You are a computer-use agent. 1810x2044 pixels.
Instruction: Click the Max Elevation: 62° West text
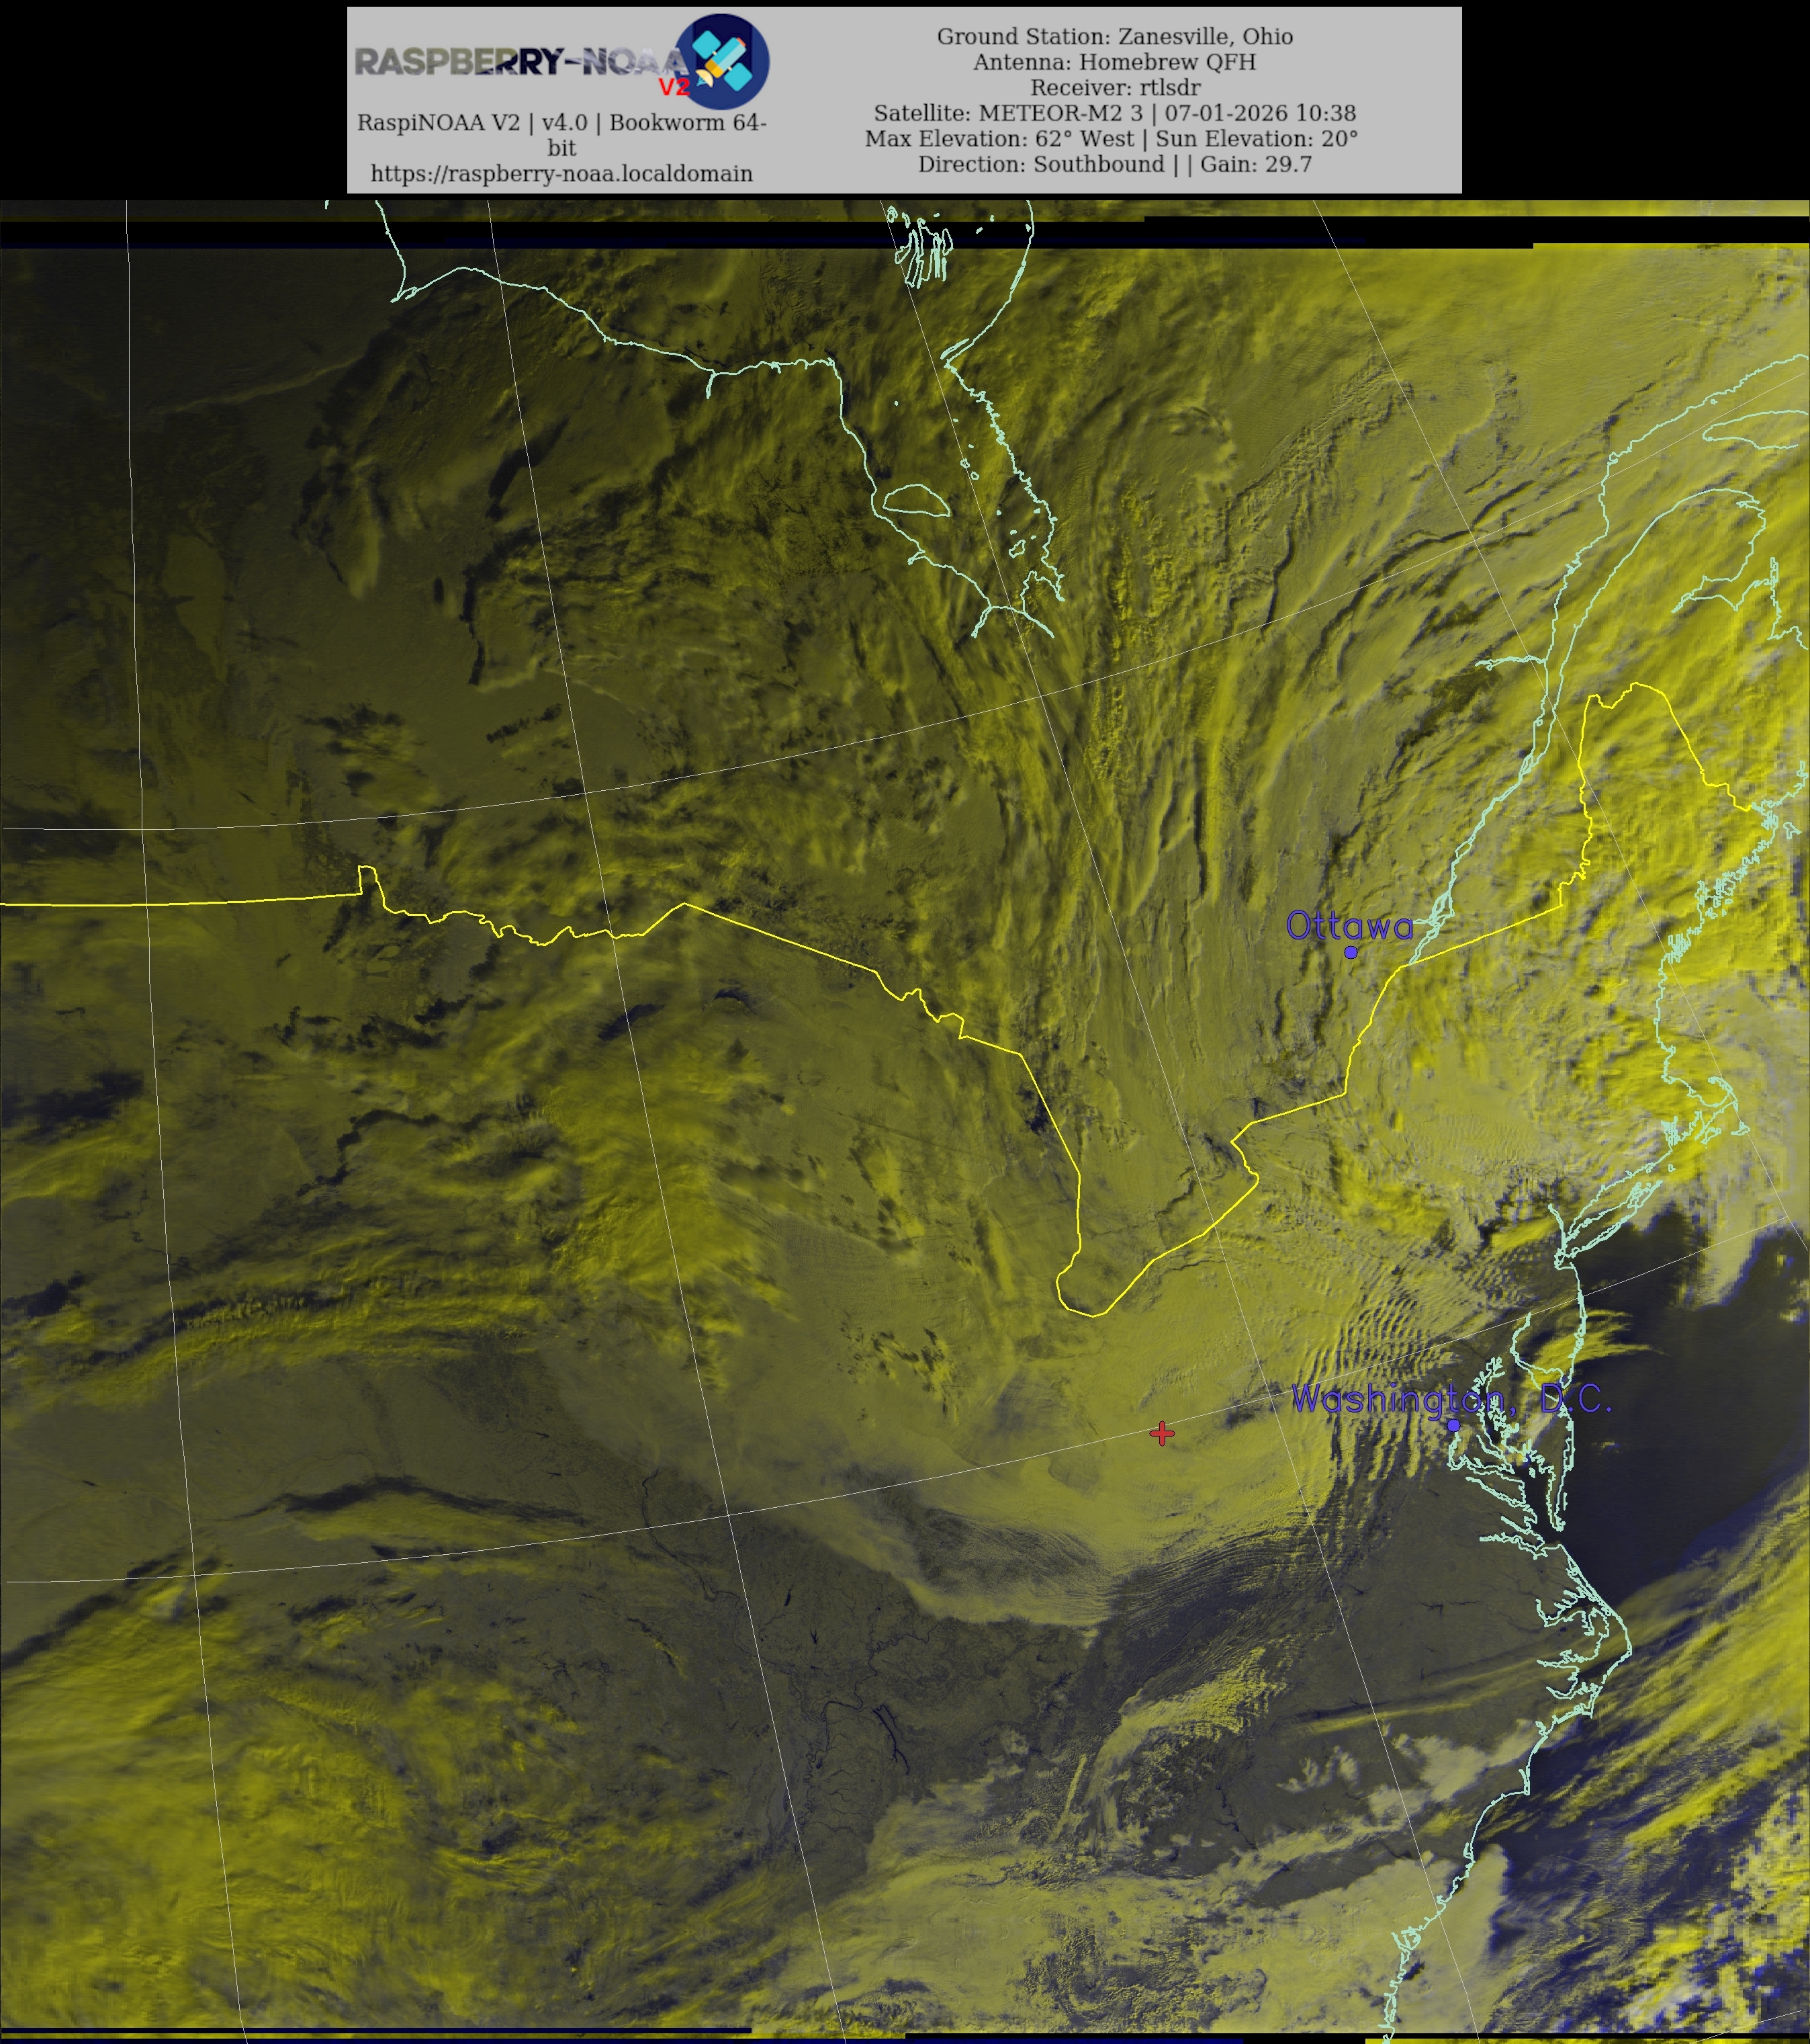click(999, 139)
